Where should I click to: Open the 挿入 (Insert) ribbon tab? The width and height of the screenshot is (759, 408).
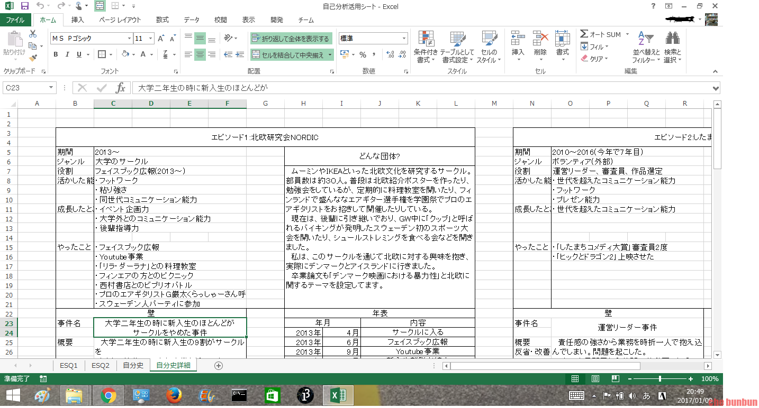(77, 20)
